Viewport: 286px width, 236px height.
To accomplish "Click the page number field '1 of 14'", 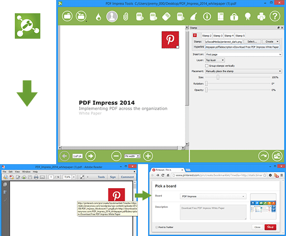I will (77, 156).
